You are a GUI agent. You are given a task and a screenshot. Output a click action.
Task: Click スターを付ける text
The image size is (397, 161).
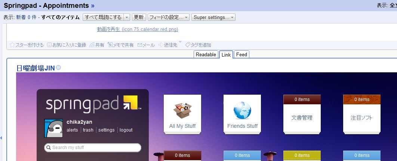coord(30,45)
